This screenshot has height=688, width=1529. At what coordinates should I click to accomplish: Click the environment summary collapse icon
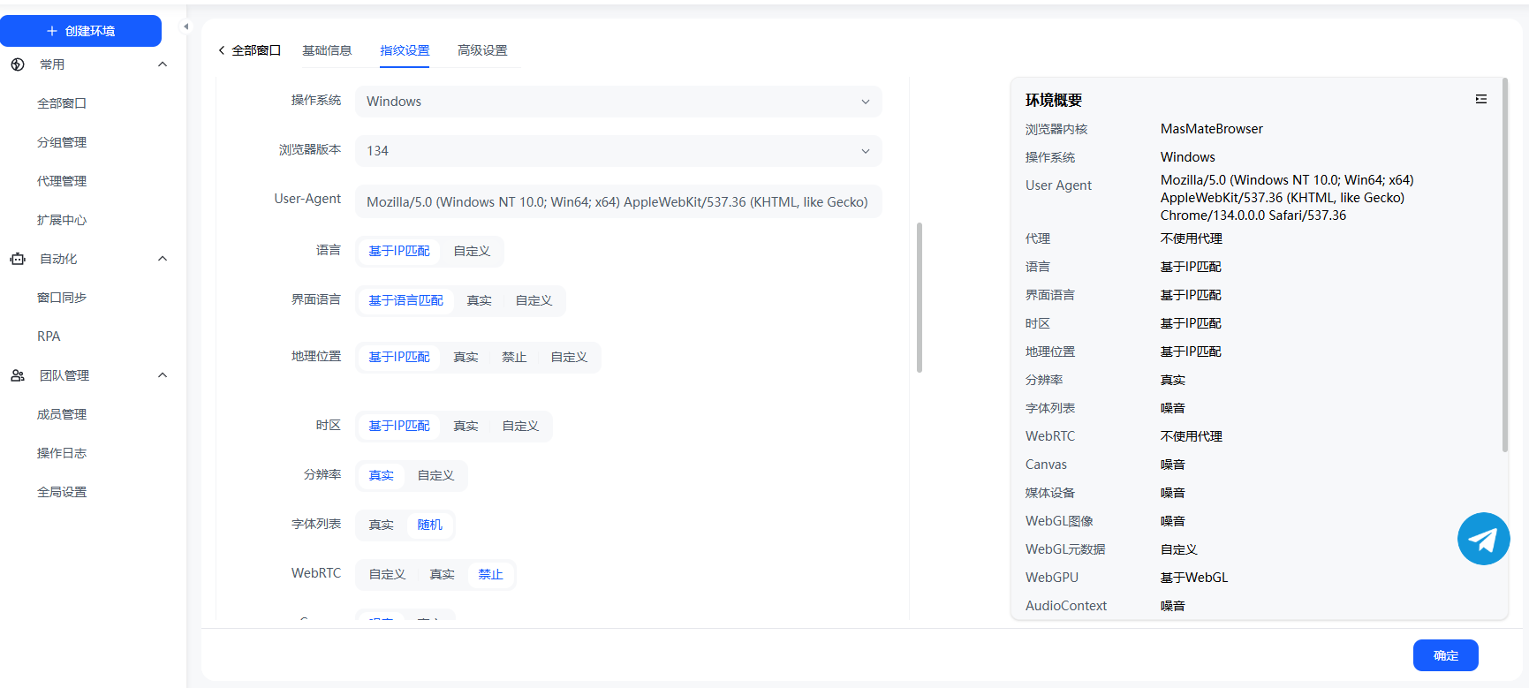click(1480, 100)
